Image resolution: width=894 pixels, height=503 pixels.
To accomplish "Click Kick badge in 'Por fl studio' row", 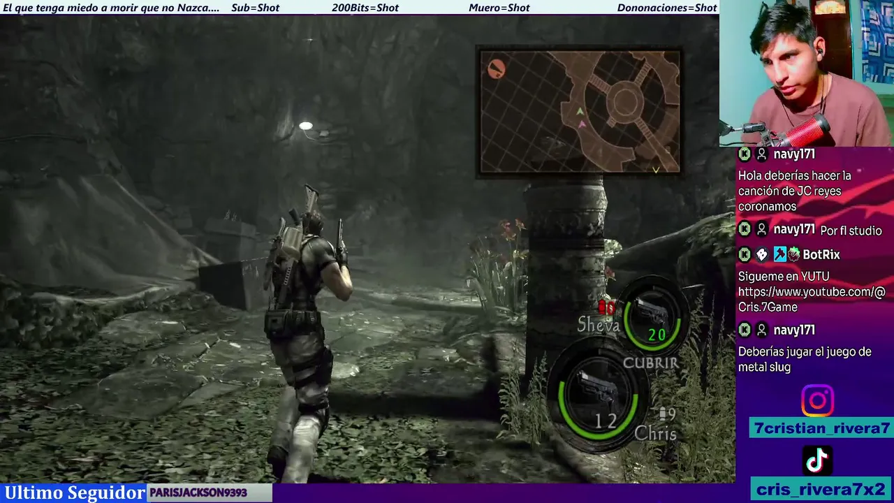I will [x=745, y=229].
